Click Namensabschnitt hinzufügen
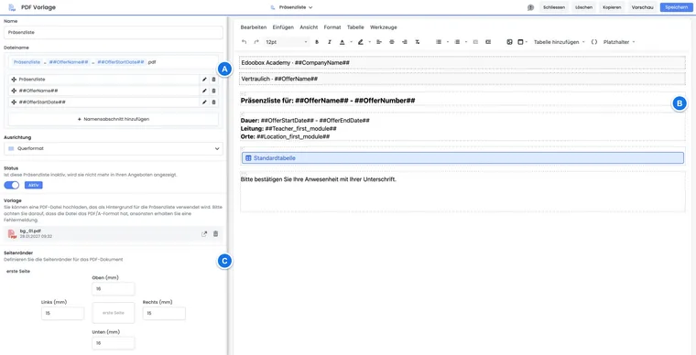The height and width of the screenshot is (355, 696). pyautogui.click(x=114, y=119)
